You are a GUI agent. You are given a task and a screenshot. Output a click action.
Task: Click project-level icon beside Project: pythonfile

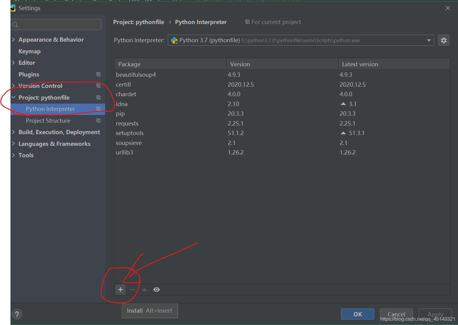(98, 97)
